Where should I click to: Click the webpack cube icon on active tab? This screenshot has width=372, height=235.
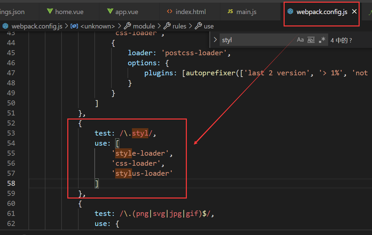pos(290,11)
